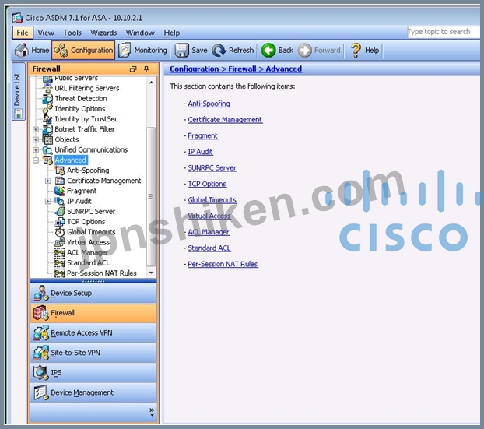Open the ACL Manager link

coord(209,232)
